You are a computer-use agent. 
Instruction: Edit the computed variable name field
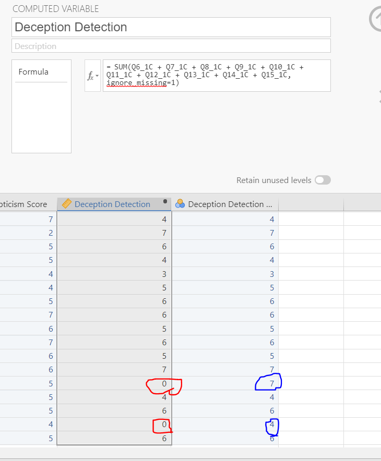171,27
